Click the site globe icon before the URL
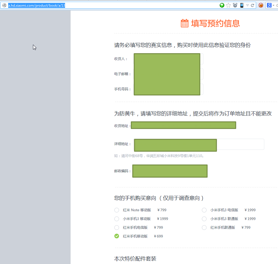278x264 pixels. click(4, 5)
